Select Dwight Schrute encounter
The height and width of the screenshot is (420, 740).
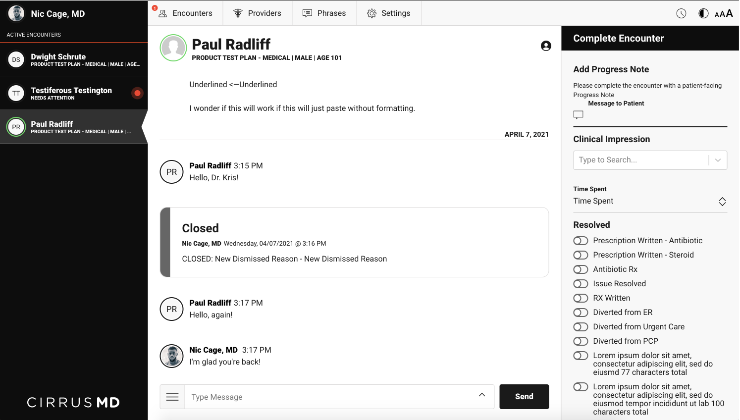tap(74, 59)
